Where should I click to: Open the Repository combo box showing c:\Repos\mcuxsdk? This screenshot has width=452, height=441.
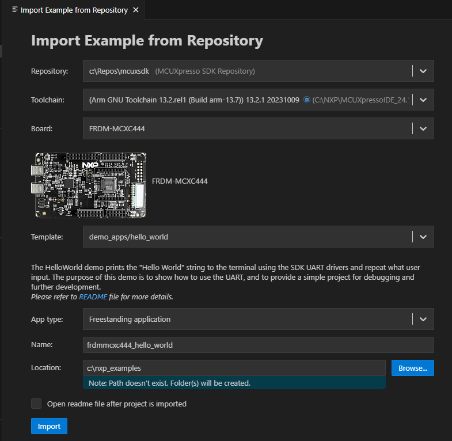pos(248,71)
